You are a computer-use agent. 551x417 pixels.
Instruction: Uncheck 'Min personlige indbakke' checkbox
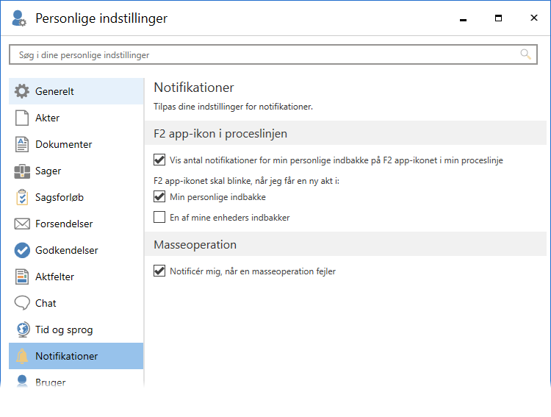click(159, 197)
